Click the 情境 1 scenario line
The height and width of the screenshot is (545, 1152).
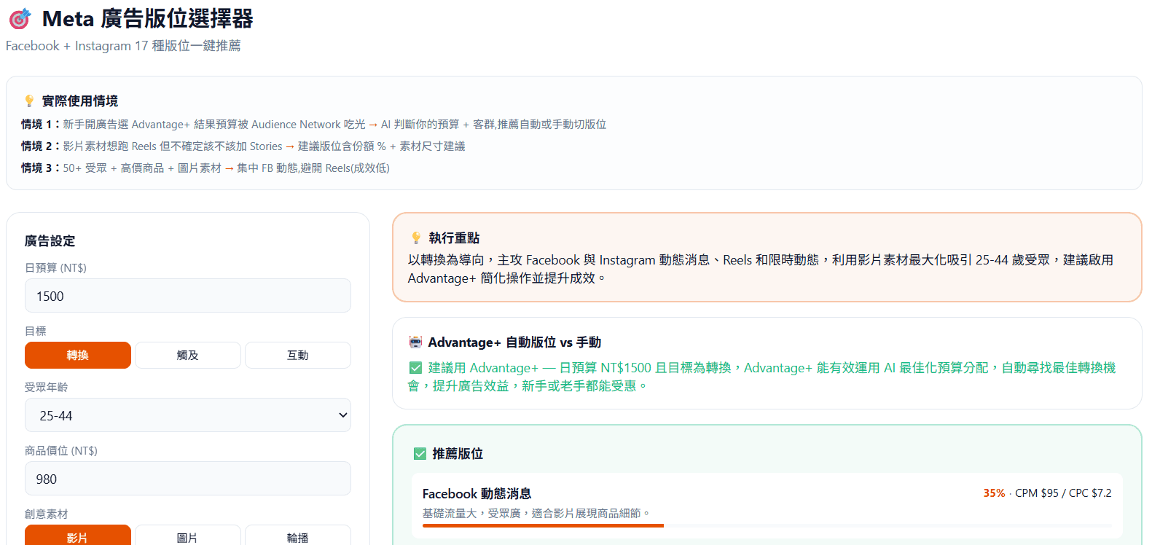point(313,125)
